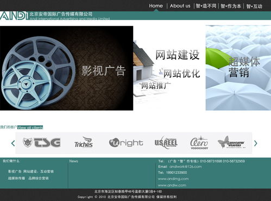The width and height of the screenshot is (271, 201).
Task: Open the 智•造不同 menu item
Action: pos(206,6)
